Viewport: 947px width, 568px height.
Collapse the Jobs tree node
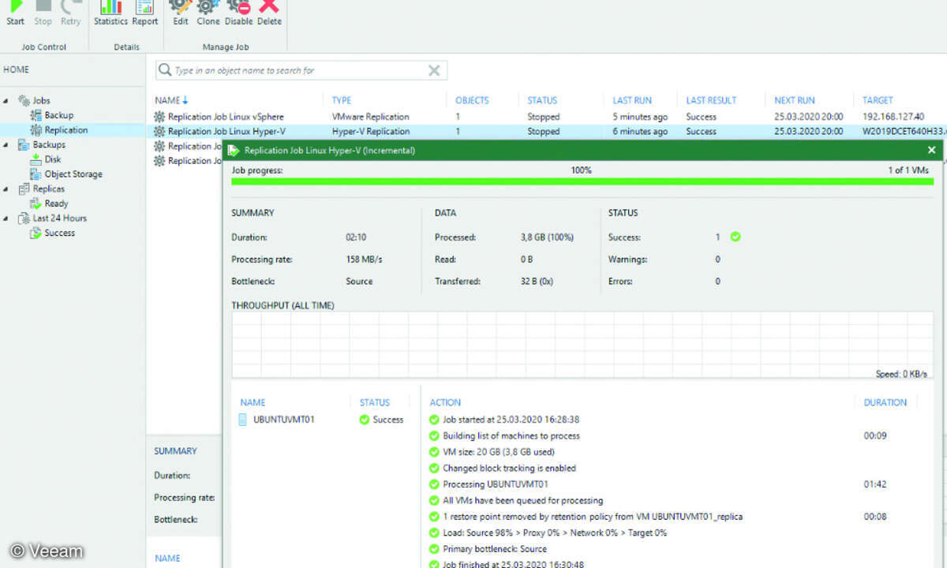click(x=7, y=101)
